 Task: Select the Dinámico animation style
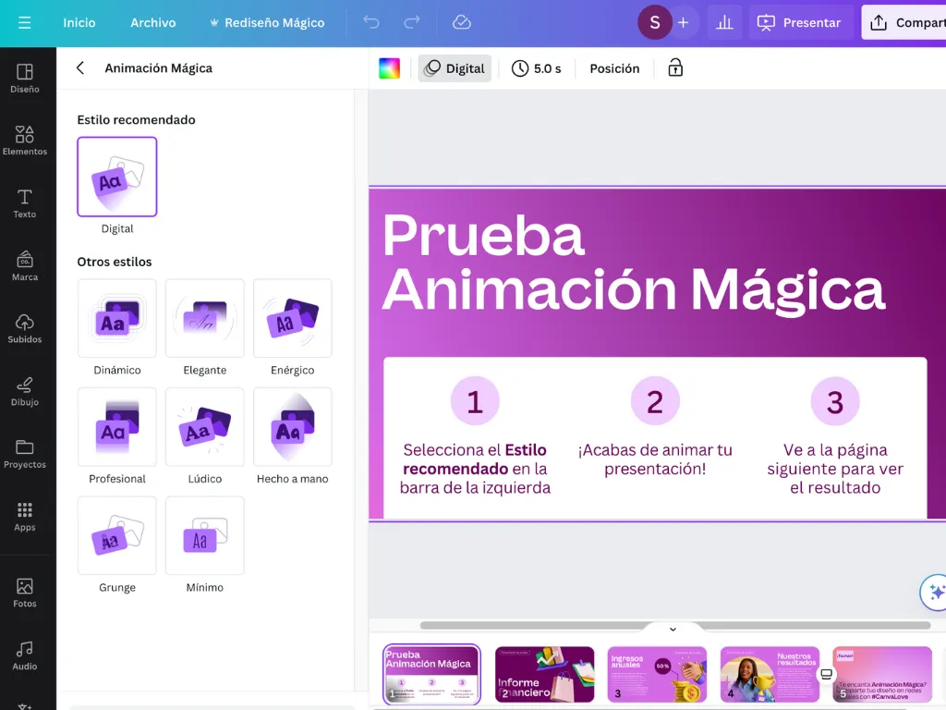point(117,318)
